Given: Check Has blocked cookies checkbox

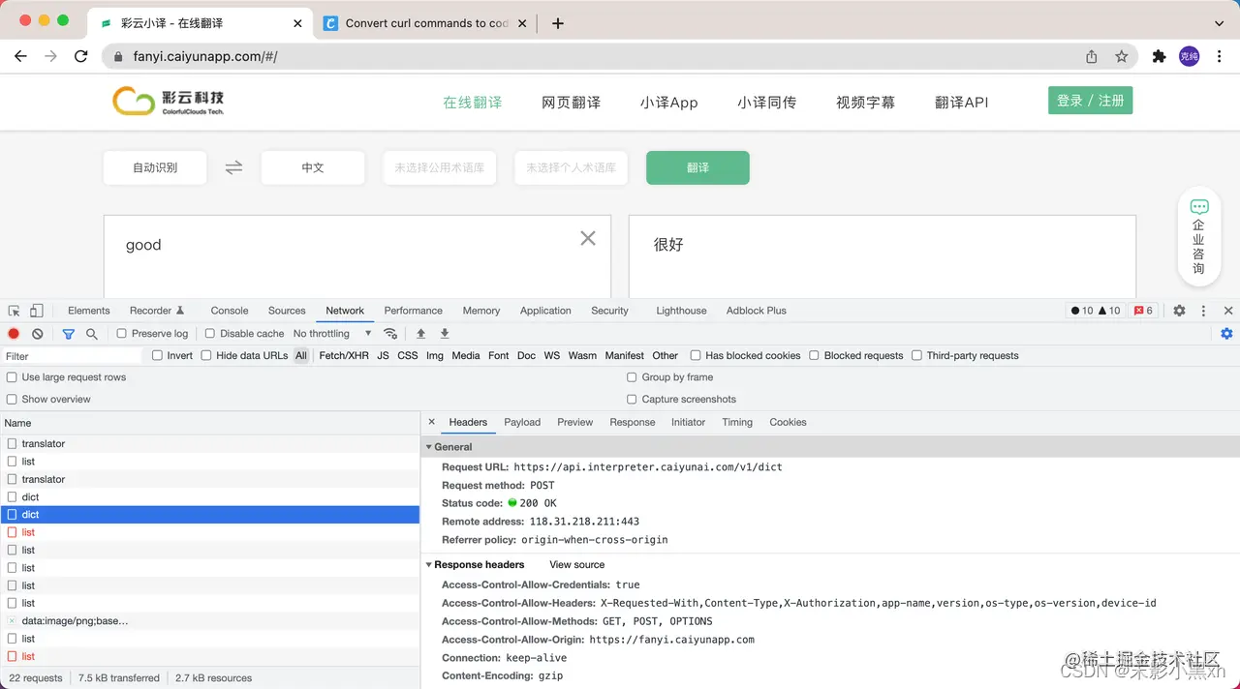Looking at the screenshot, I should tap(696, 356).
